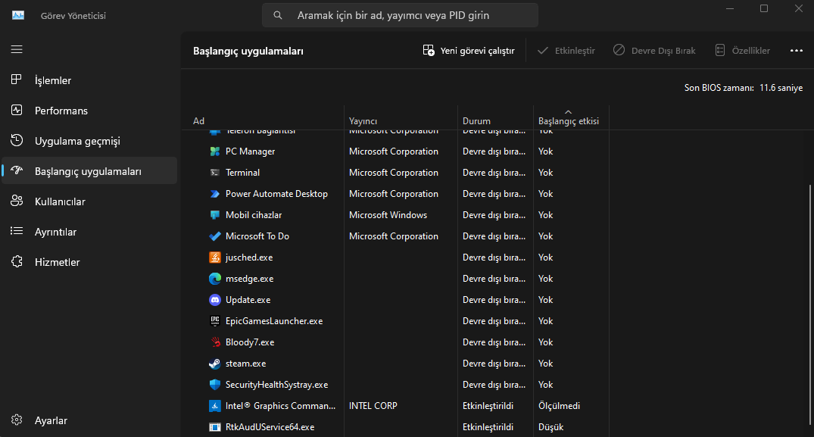Image resolution: width=814 pixels, height=437 pixels.
Task: Open the İşlemler section in sidebar
Action: click(52, 80)
